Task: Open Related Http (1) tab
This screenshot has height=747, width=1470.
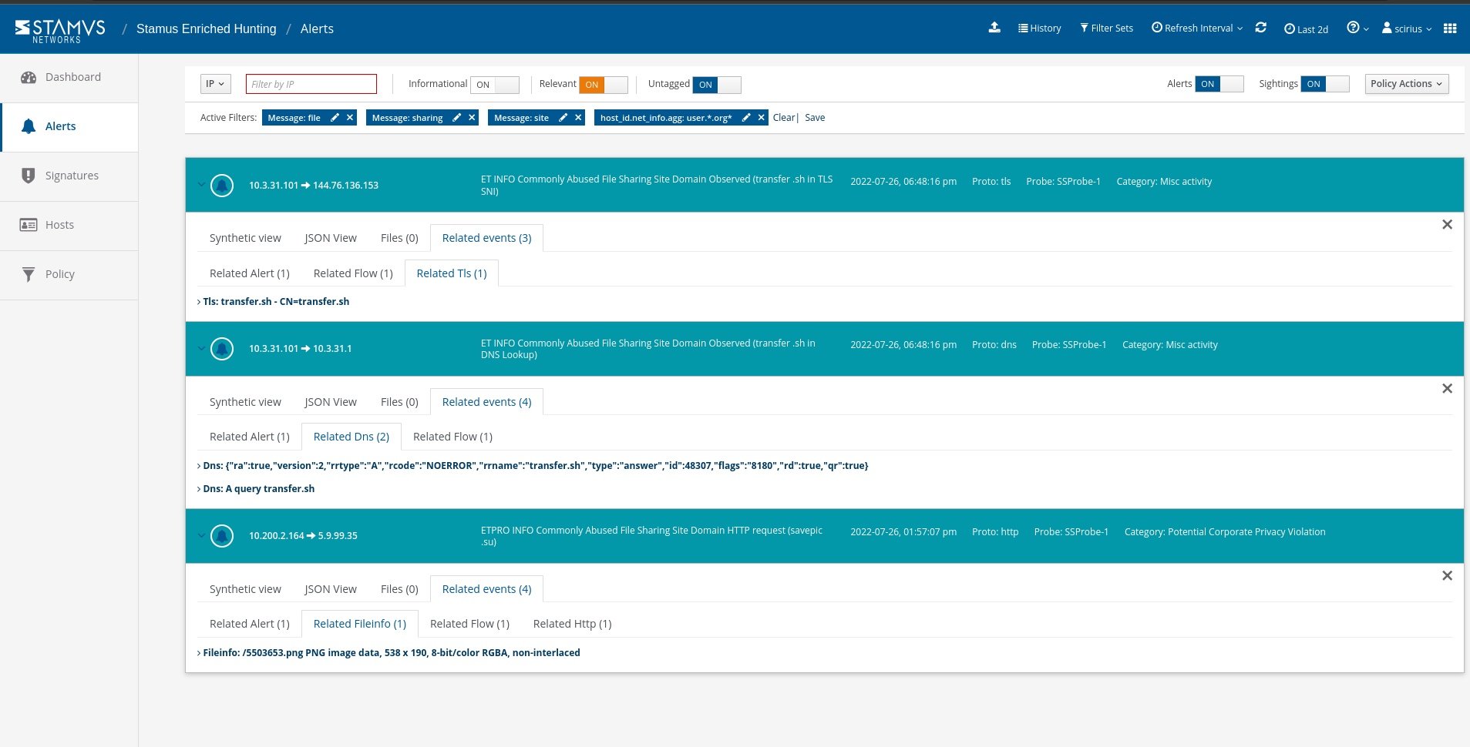Action: [x=572, y=624]
